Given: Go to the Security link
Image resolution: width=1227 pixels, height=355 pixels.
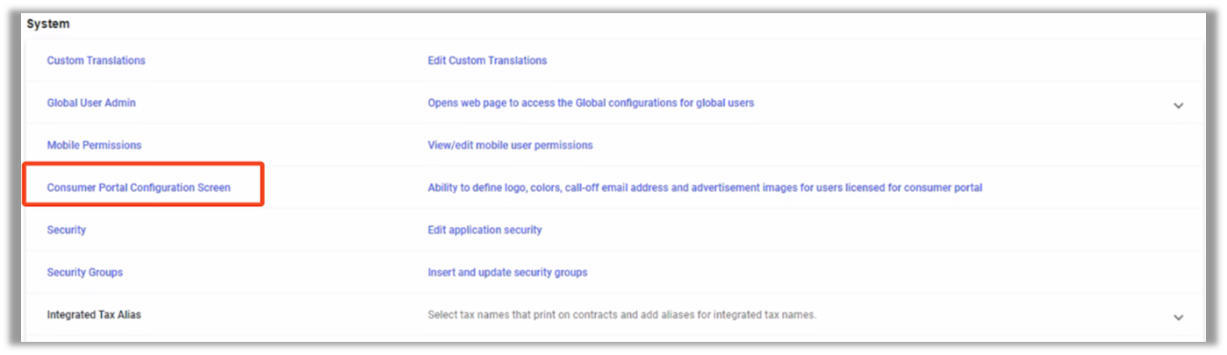Looking at the screenshot, I should click(x=67, y=230).
